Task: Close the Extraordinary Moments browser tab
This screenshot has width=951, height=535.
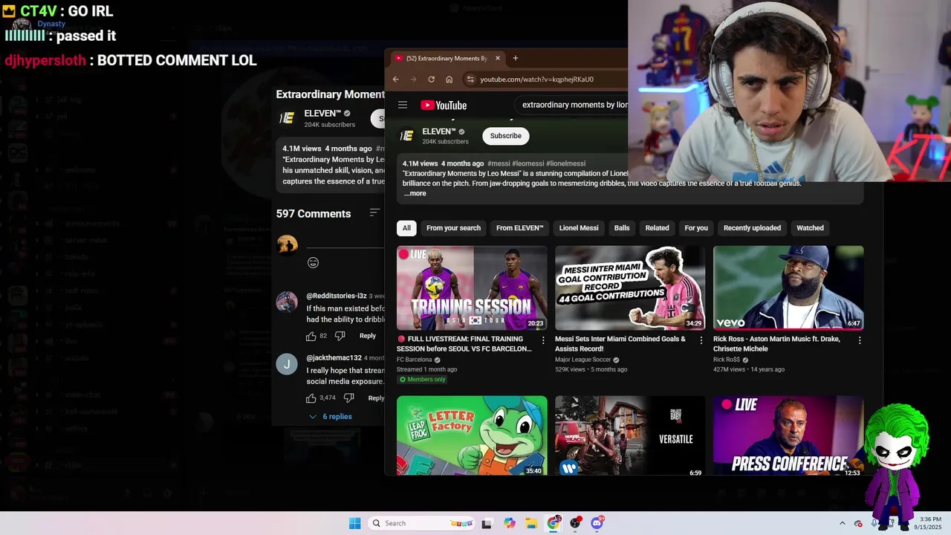Action: click(x=498, y=58)
